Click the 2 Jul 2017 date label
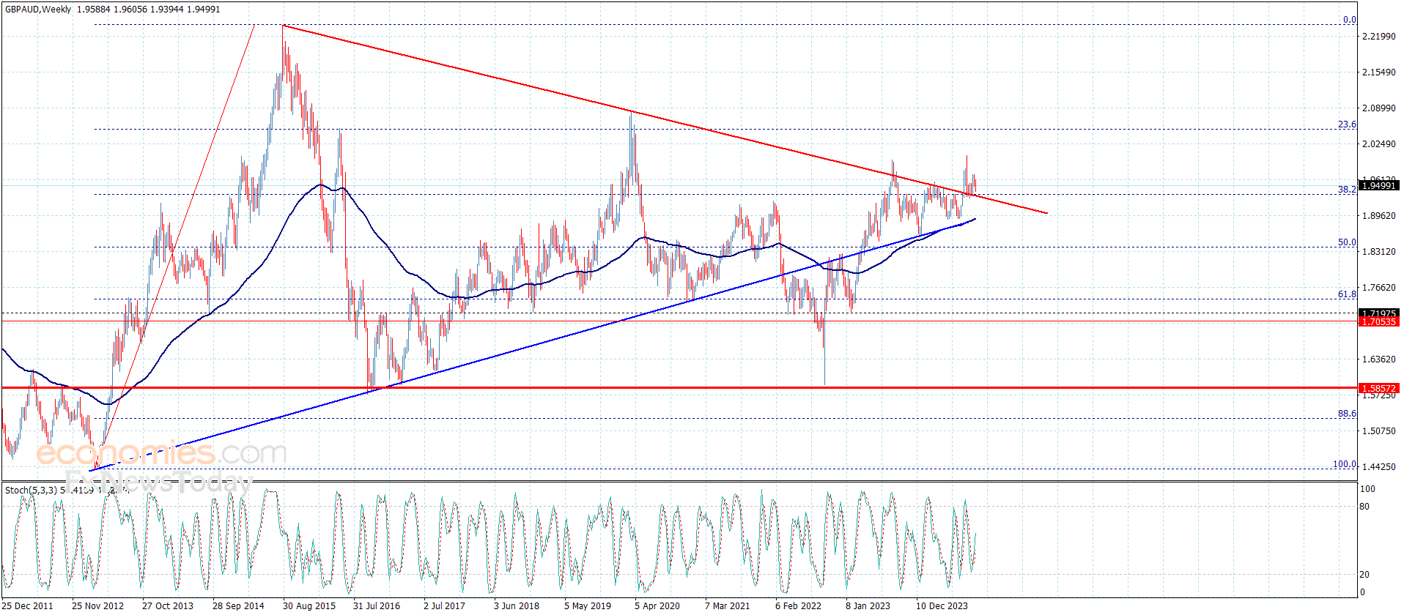 pos(444,605)
